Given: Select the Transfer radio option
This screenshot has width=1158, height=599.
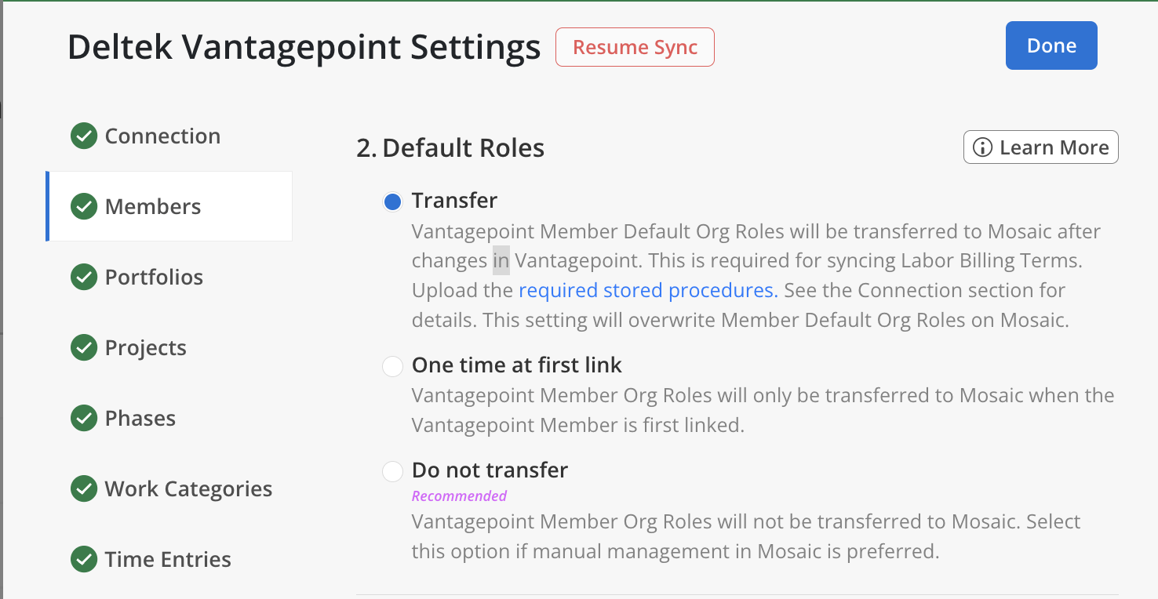Looking at the screenshot, I should coord(392,201).
